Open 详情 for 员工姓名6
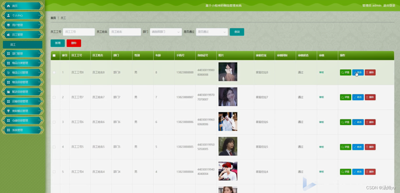The width and height of the screenshot is (400, 193). [x=345, y=122]
